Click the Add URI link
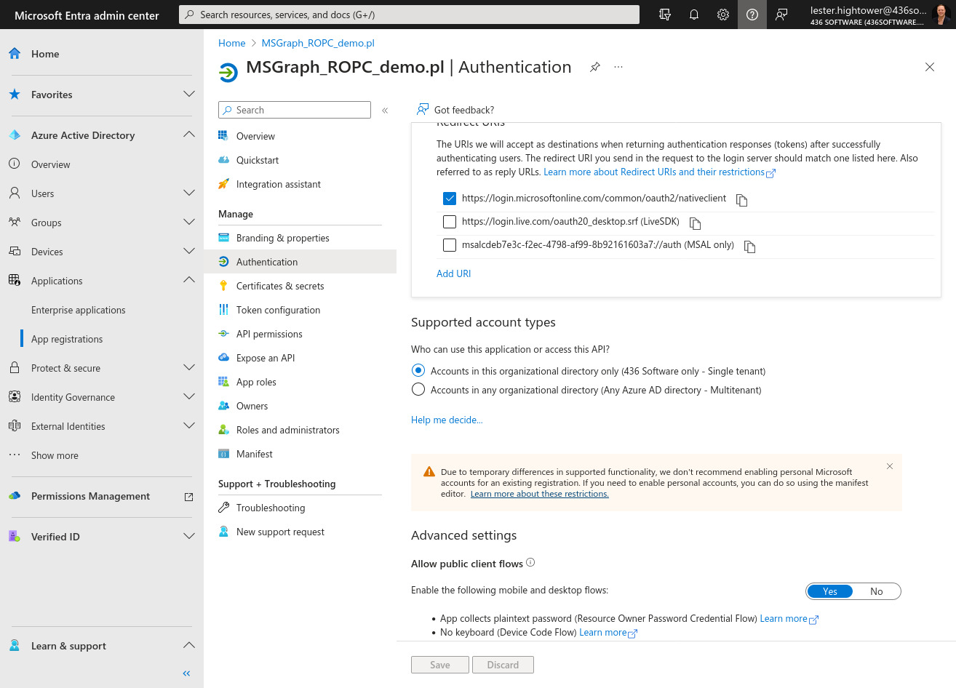 tap(453, 273)
